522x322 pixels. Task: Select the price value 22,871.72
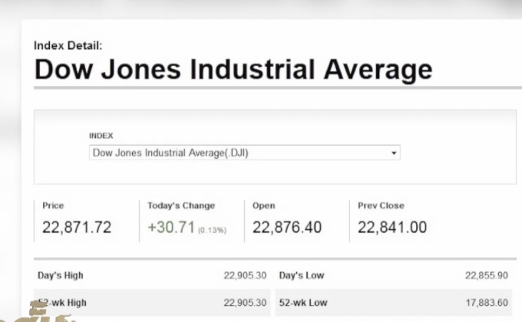(77, 228)
